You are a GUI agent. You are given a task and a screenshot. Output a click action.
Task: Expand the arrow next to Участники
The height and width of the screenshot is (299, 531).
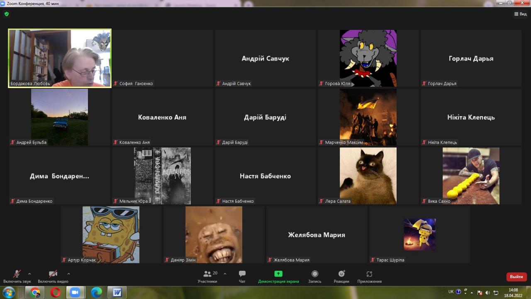pyautogui.click(x=225, y=274)
